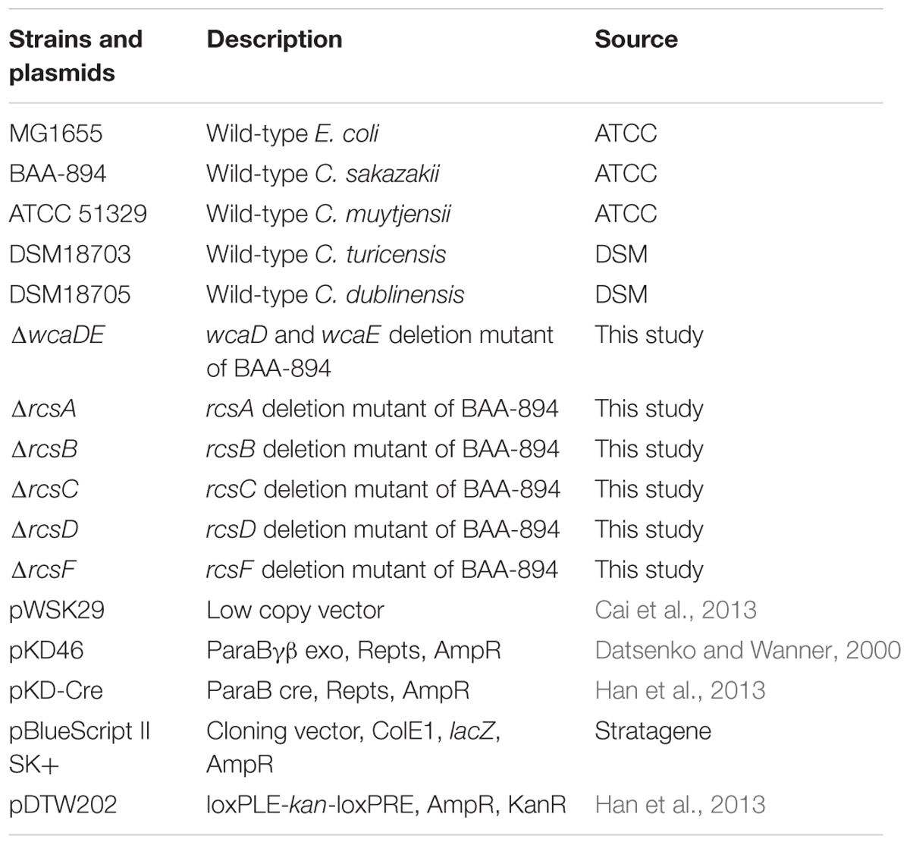Select the Wild-type C. sakazakii description
This screenshot has height=845, width=910.
[323, 174]
